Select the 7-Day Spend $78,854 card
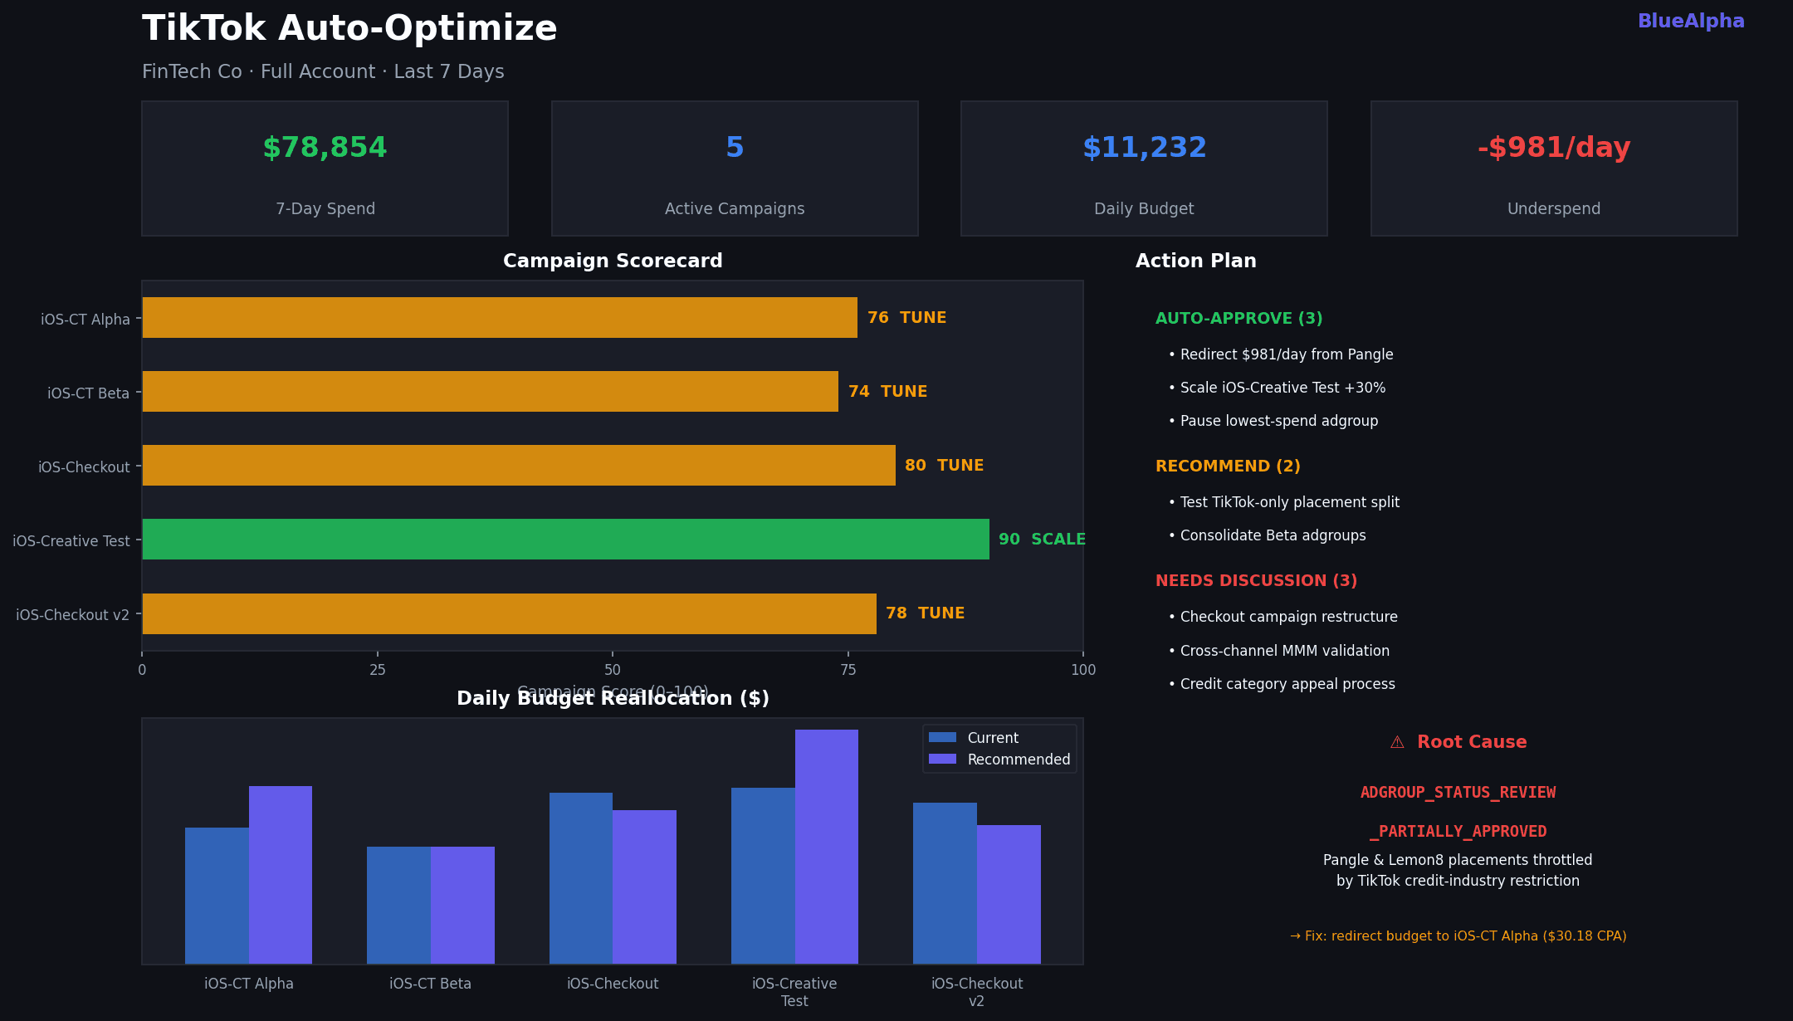 tap(325, 169)
